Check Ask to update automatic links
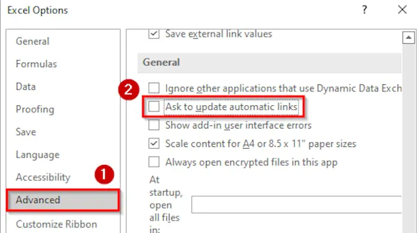419x233 pixels. pyautogui.click(x=154, y=106)
